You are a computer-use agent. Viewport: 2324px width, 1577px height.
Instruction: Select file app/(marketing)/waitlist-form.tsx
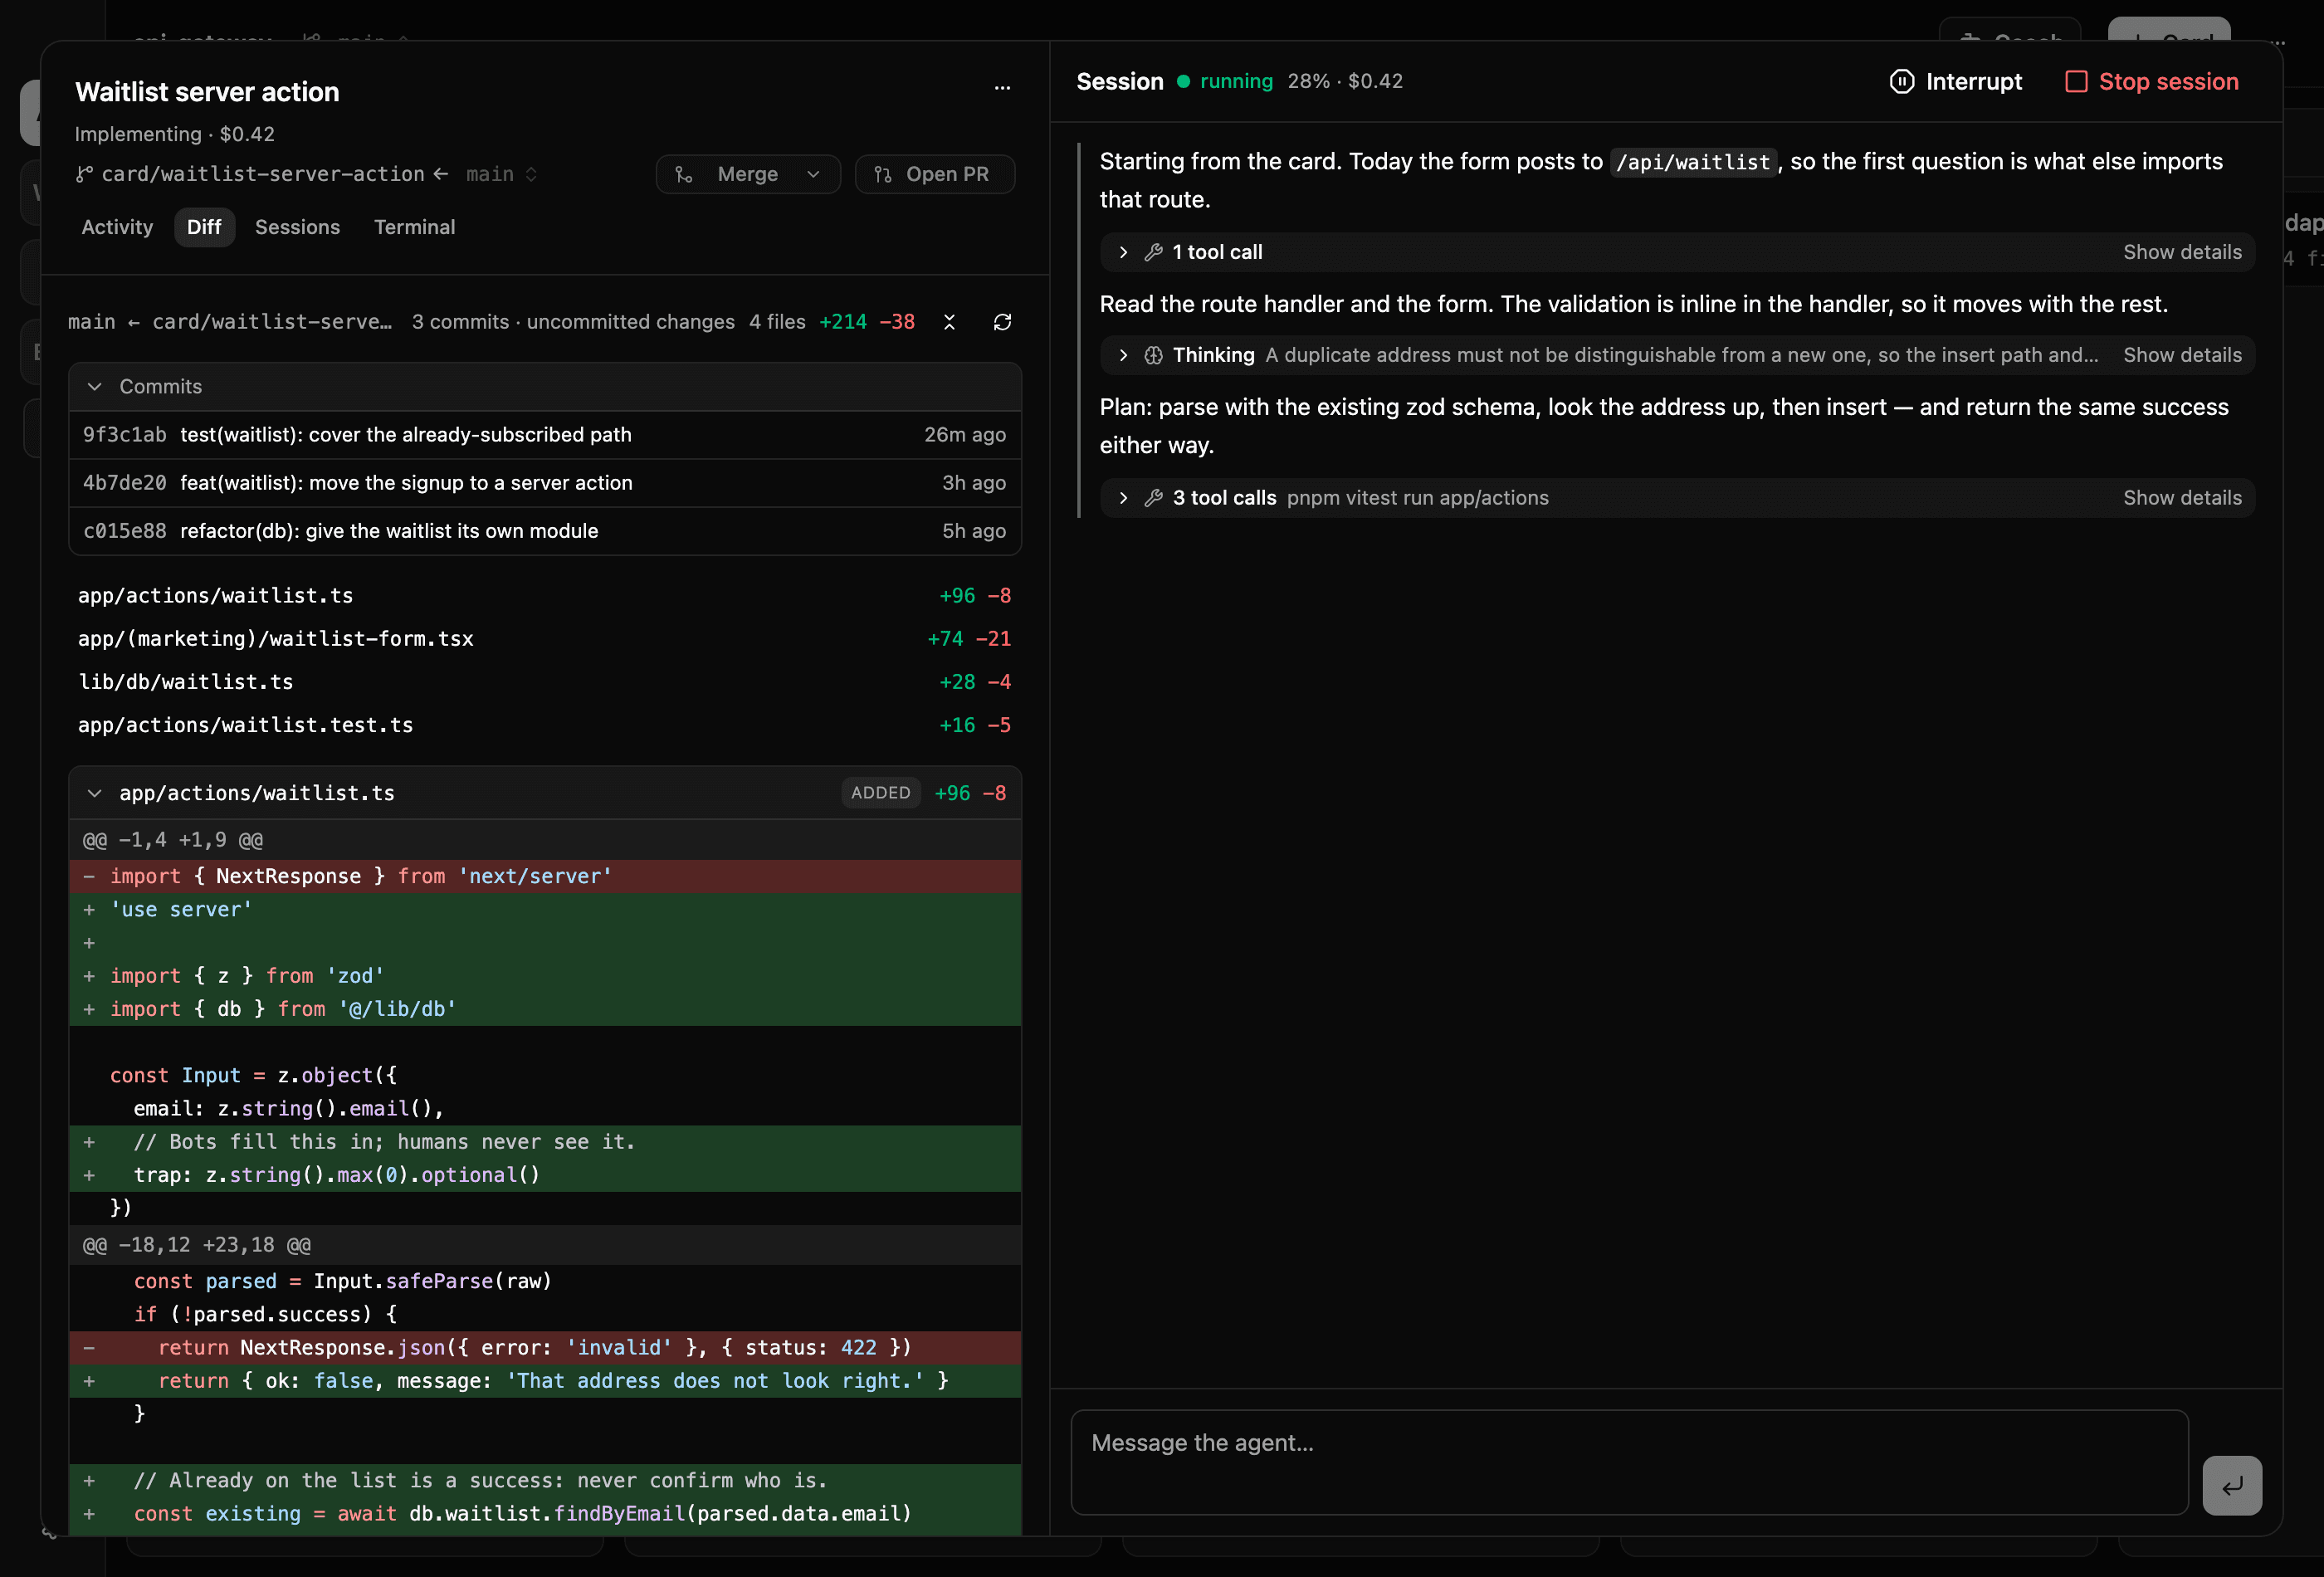(x=545, y=639)
